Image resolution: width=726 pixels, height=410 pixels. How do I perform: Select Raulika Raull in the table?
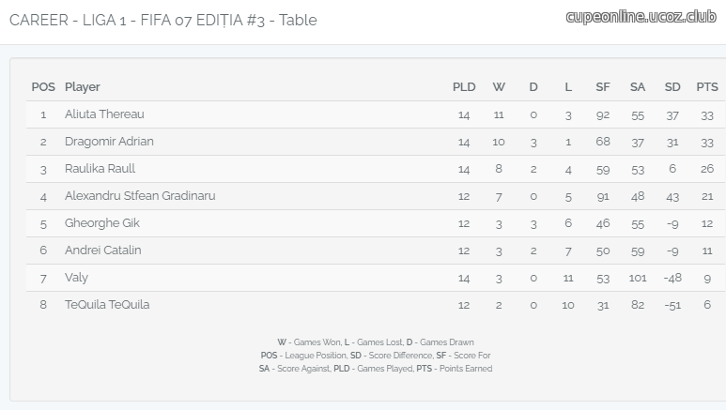[100, 169]
